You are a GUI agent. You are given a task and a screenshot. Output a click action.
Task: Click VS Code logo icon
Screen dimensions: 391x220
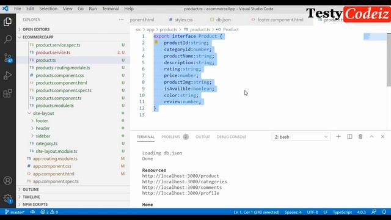pyautogui.click(x=5, y=9)
